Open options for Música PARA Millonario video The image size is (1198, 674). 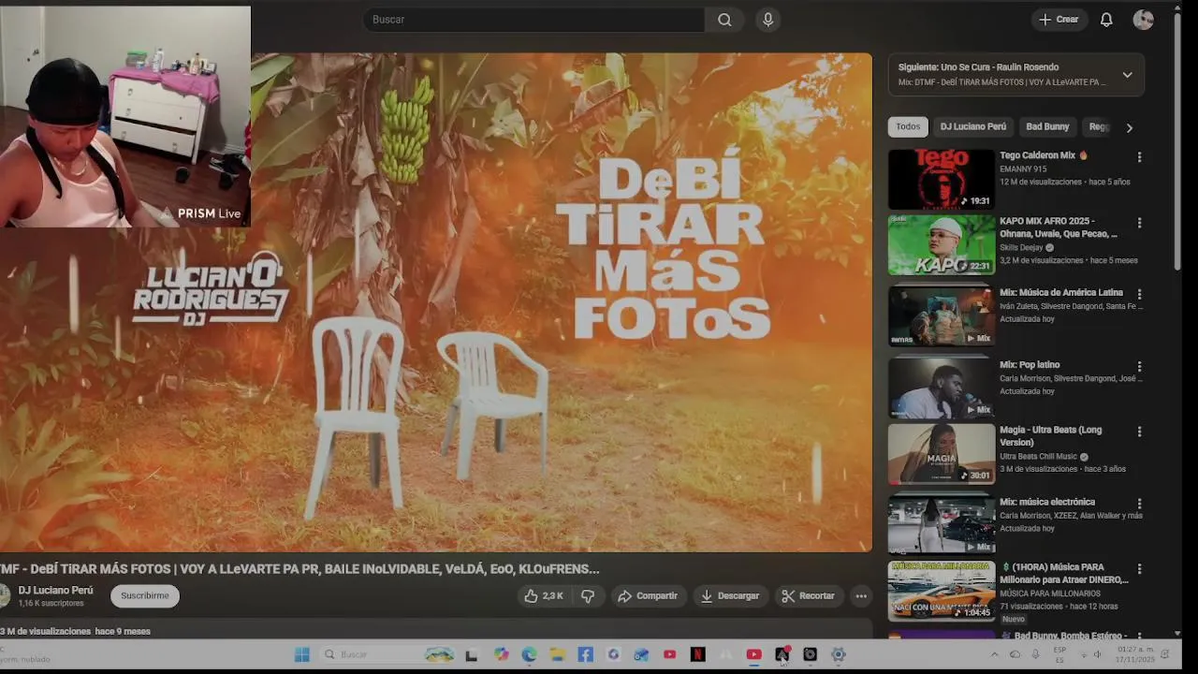point(1139,568)
